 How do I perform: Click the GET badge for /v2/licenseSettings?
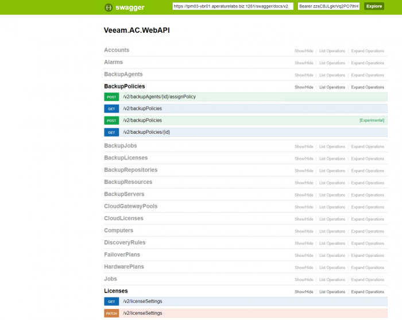[111, 302]
